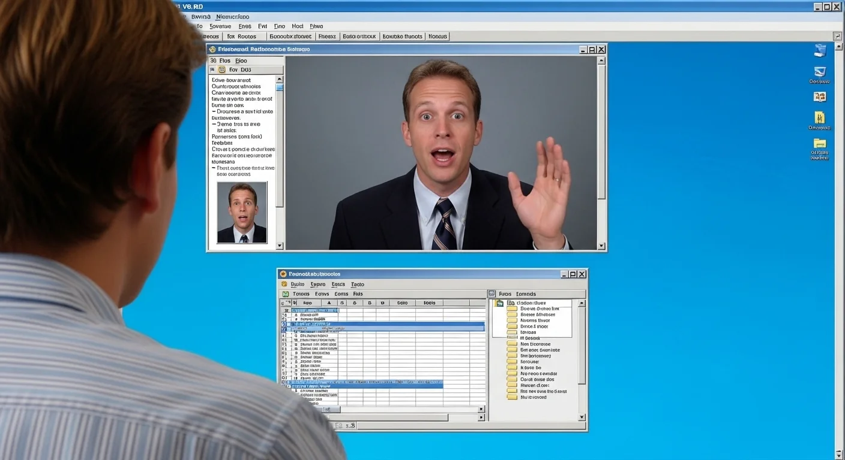This screenshot has width=845, height=460.
Task: Select the root folder in the right tree panel
Action: 499,303
